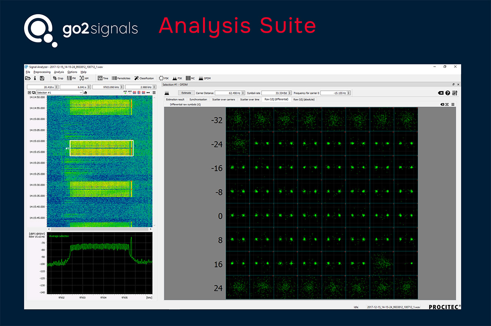Click the eraser icon beside Selection #1
Screen dimensions: 491x326
coord(85,93)
